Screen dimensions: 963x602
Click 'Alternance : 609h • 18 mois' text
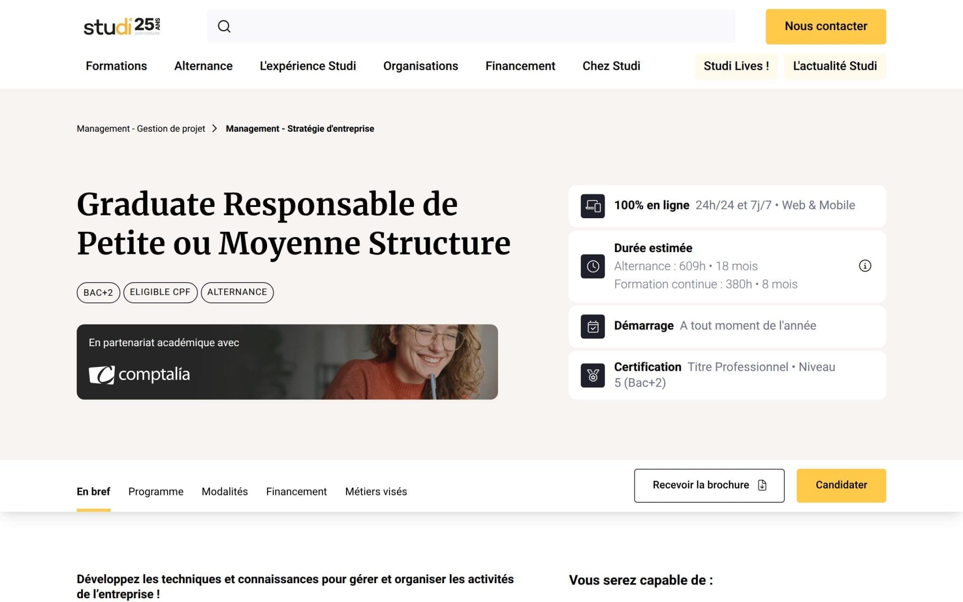pyautogui.click(x=686, y=266)
